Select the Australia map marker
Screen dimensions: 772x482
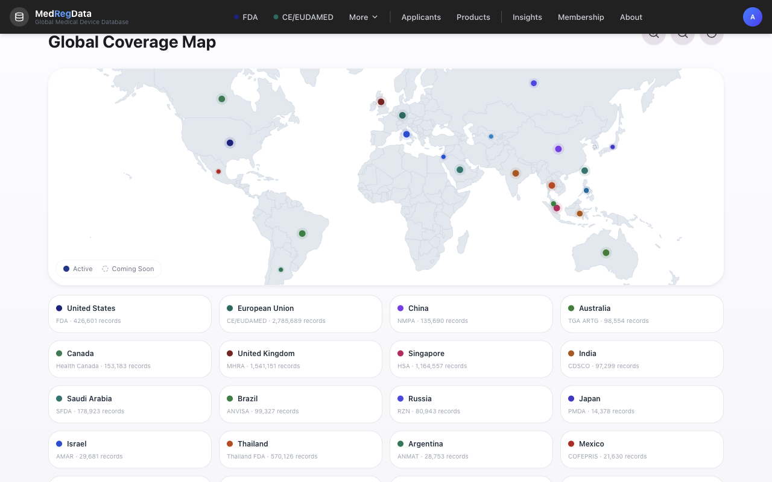tap(606, 252)
